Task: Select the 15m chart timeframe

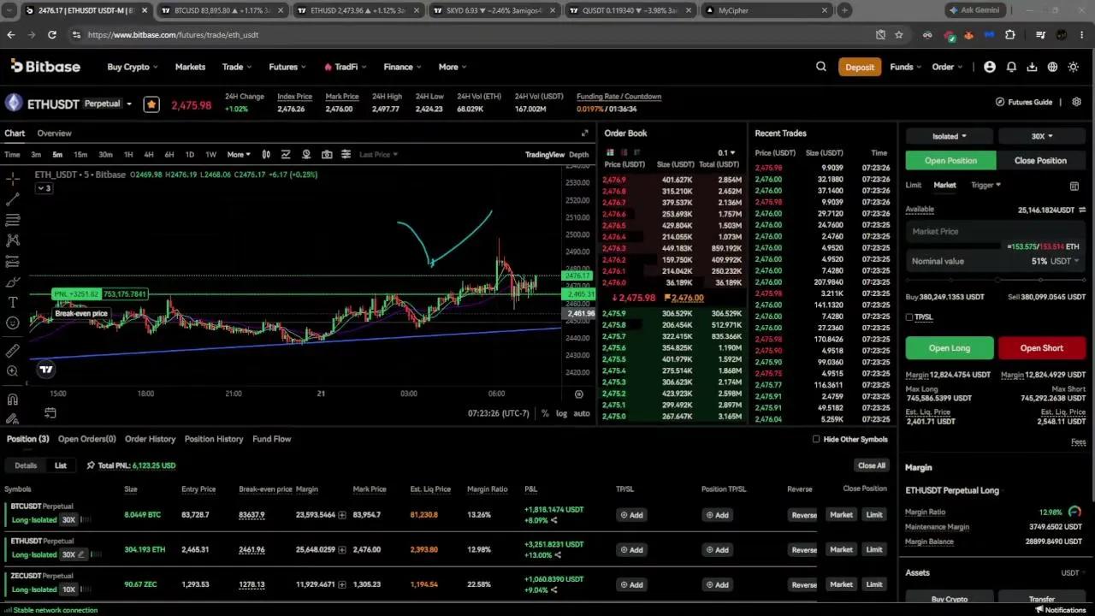Action: (x=80, y=155)
